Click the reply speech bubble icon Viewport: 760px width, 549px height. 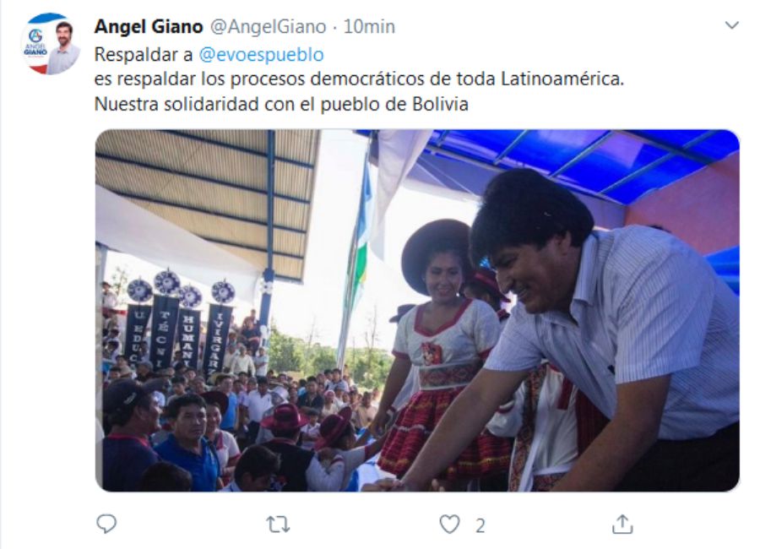106,524
